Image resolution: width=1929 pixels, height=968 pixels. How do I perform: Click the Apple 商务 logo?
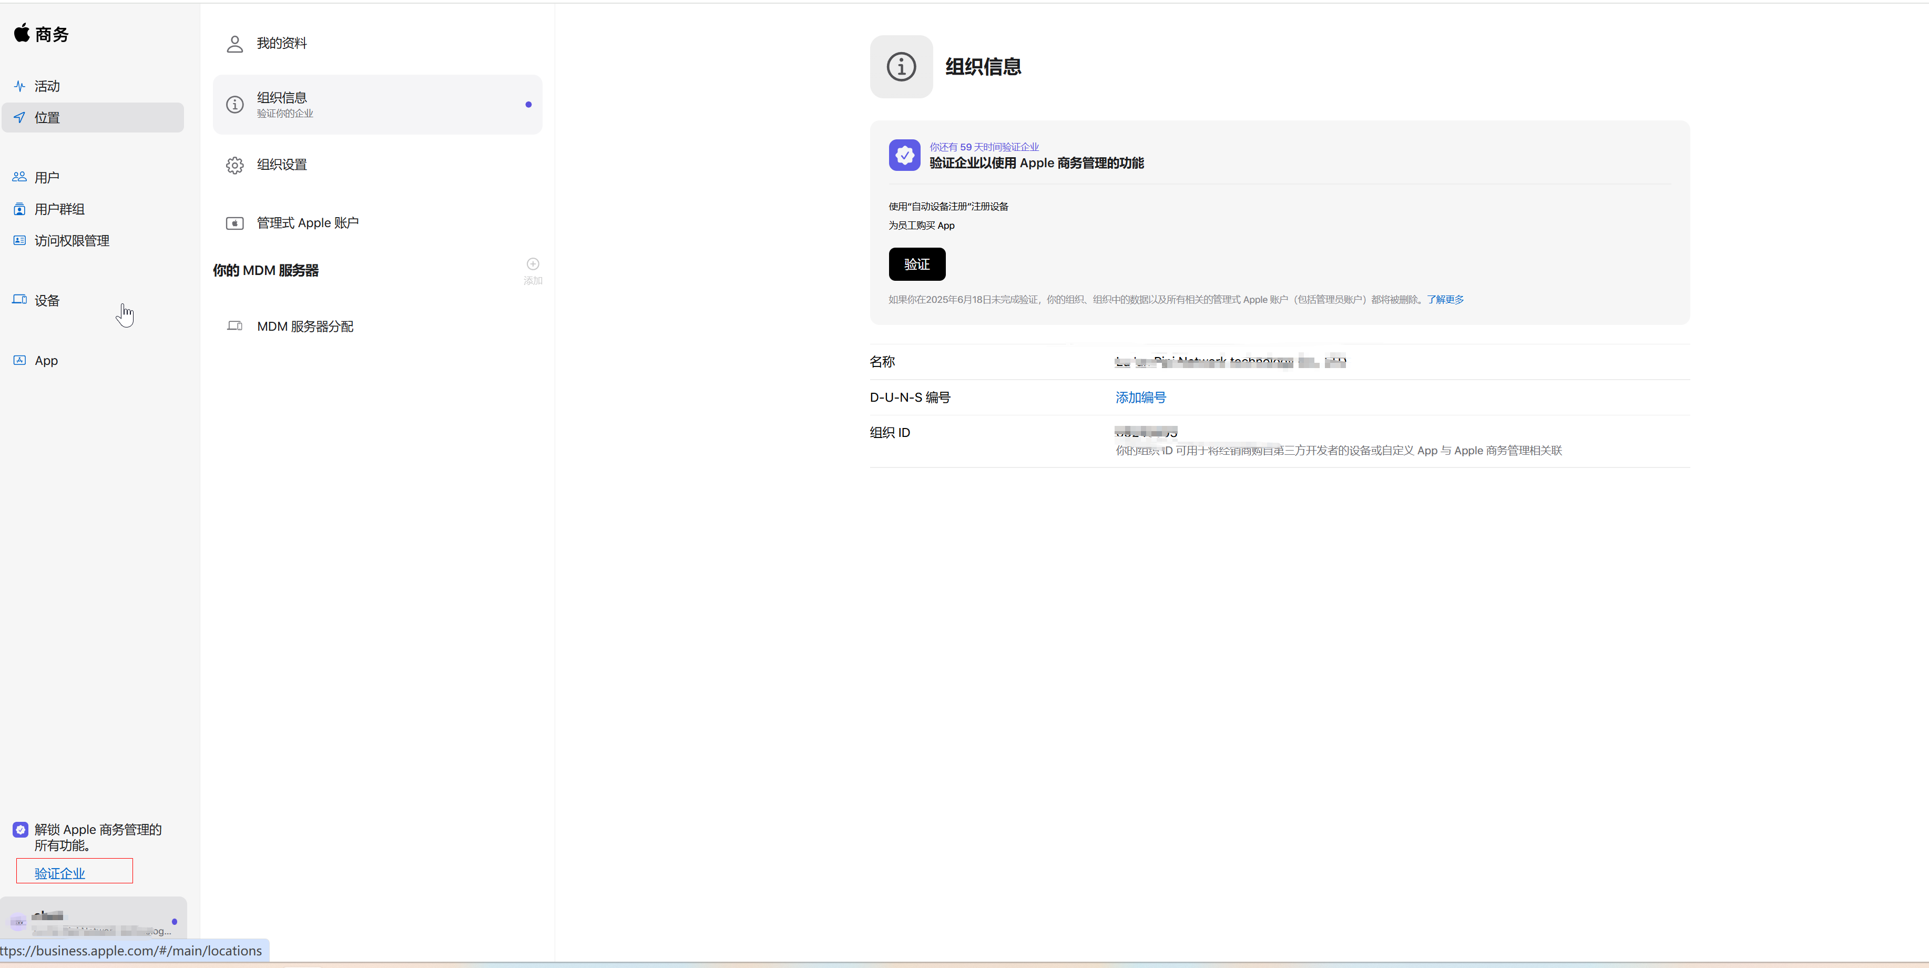[x=41, y=34]
